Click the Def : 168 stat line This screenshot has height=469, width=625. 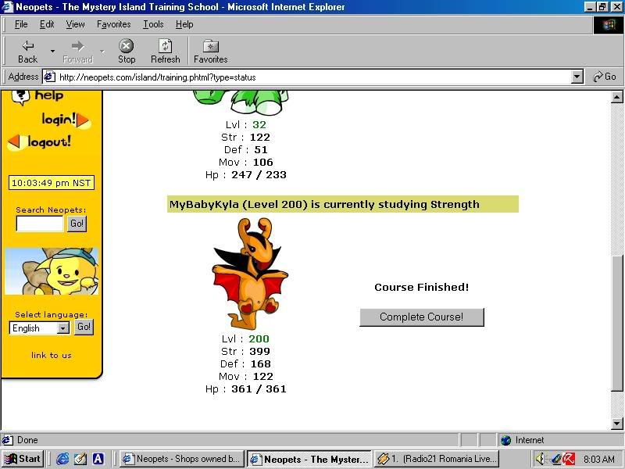pos(245,363)
